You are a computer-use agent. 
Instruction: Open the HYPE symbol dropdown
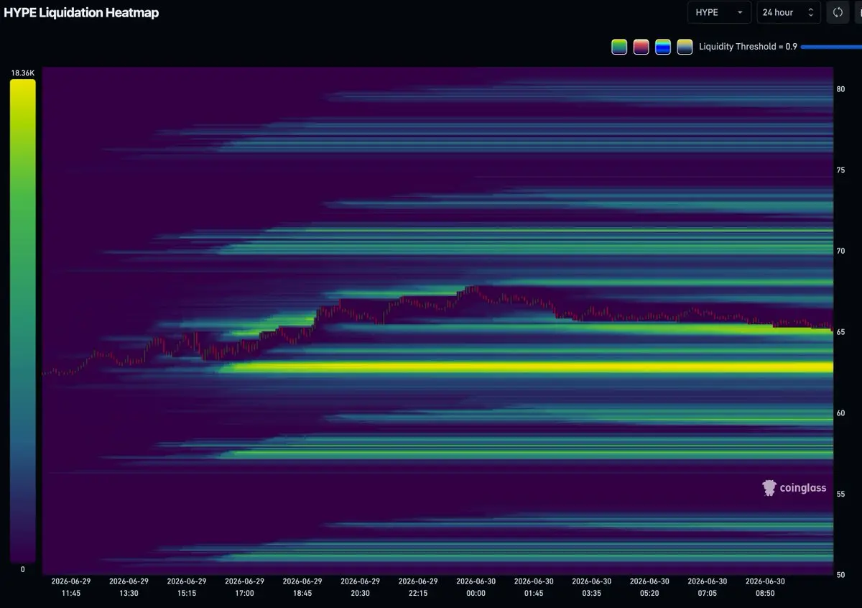point(719,12)
